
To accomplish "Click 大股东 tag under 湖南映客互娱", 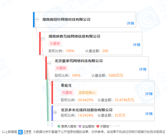I will pyautogui.click(x=55, y=43).
